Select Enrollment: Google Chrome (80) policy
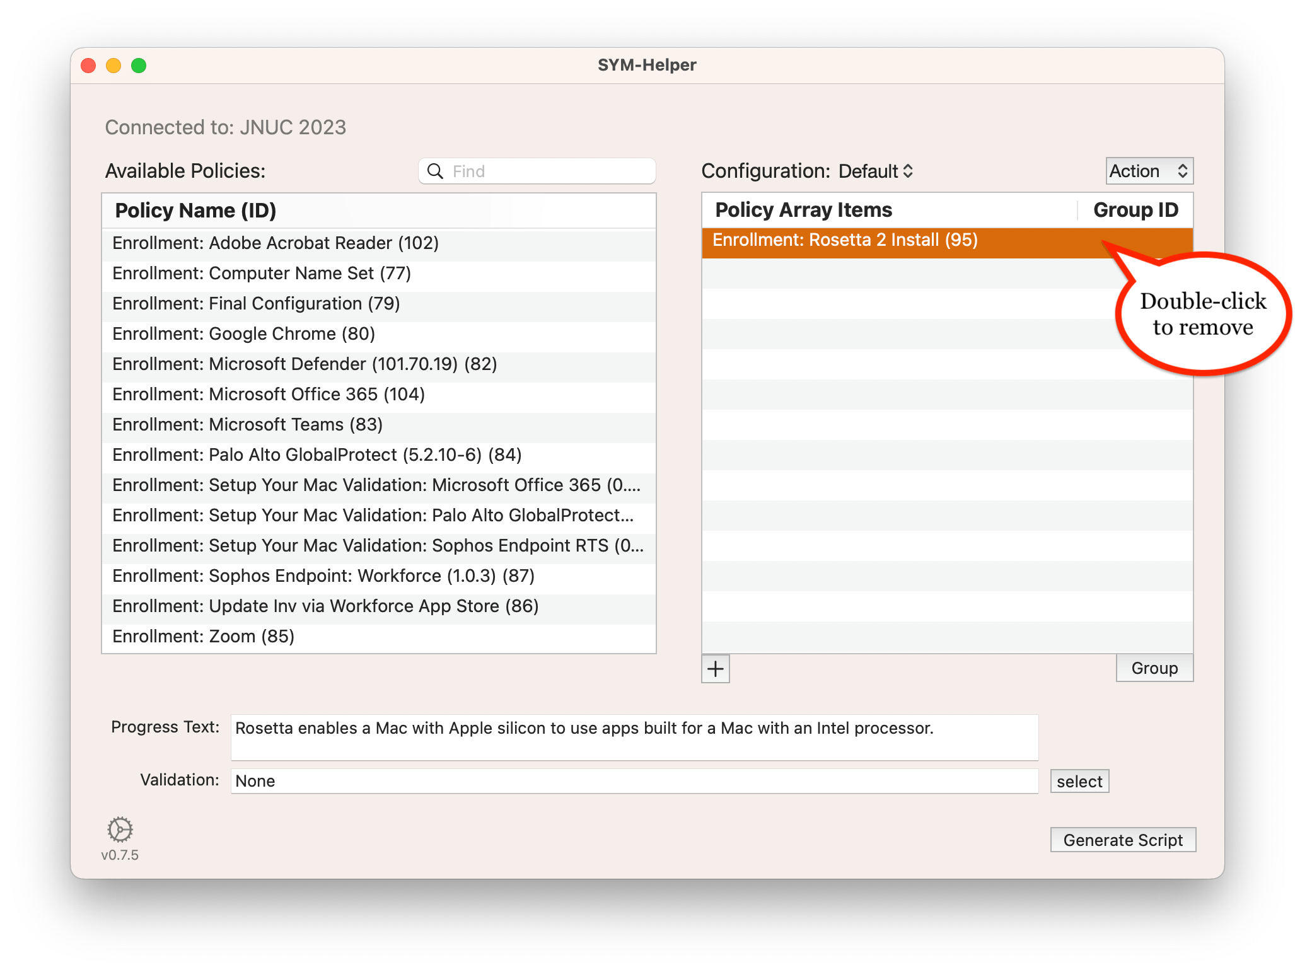 pos(244,334)
